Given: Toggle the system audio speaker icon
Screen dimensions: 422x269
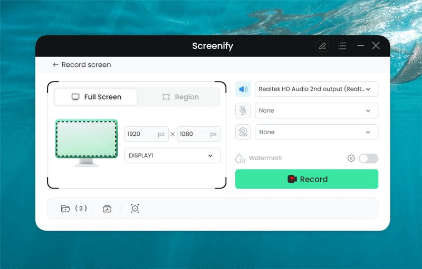Looking at the screenshot, I should tap(243, 89).
